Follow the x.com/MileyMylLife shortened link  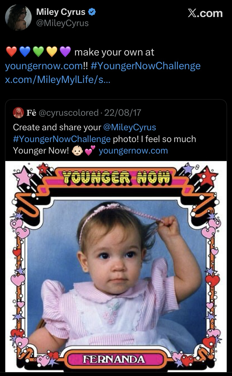pyautogui.click(x=58, y=80)
